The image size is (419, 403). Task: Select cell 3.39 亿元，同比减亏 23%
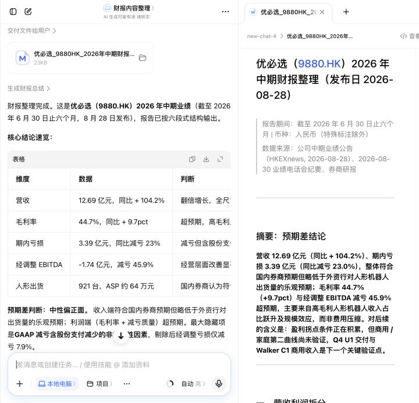pos(119,243)
